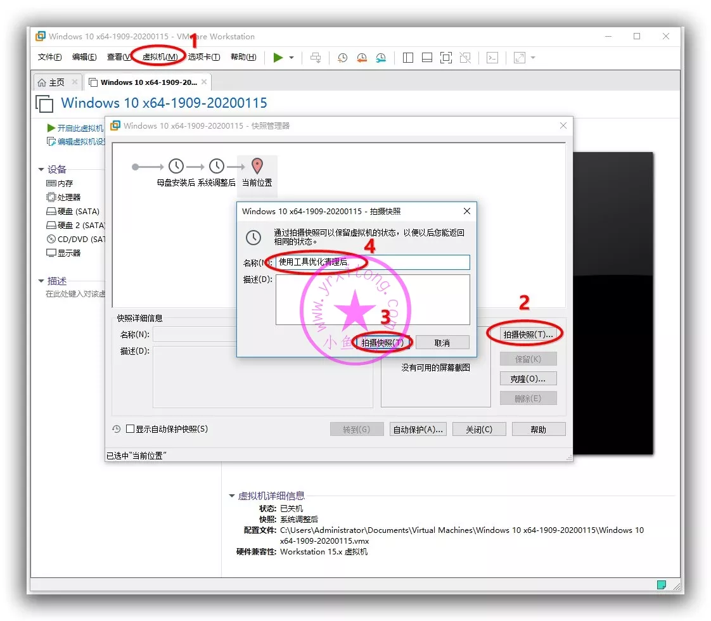This screenshot has width=711, height=621.
Task: Click the full screen mode toolbar icon
Action: coord(446,58)
